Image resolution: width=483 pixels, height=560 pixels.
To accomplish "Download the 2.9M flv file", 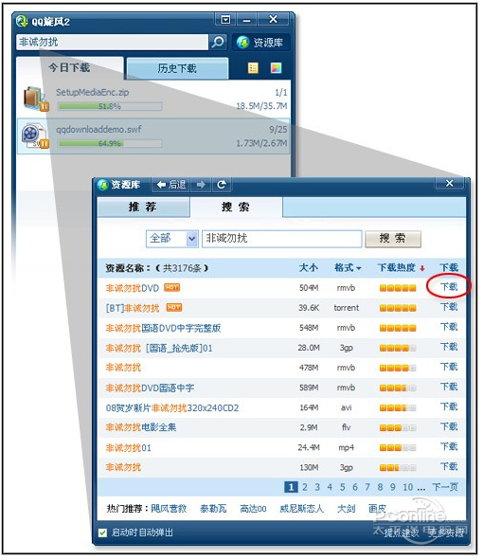I will pos(449,426).
